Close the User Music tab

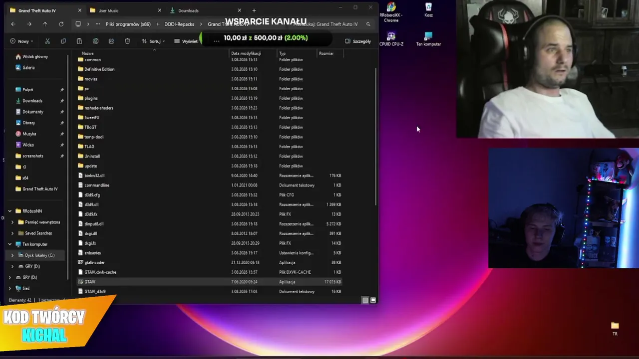(159, 10)
